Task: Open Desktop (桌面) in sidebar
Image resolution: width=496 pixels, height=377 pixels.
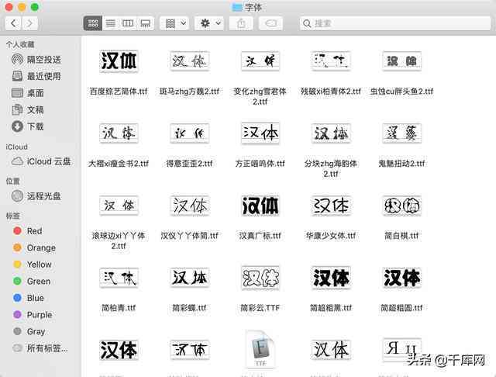Action: pos(28,93)
